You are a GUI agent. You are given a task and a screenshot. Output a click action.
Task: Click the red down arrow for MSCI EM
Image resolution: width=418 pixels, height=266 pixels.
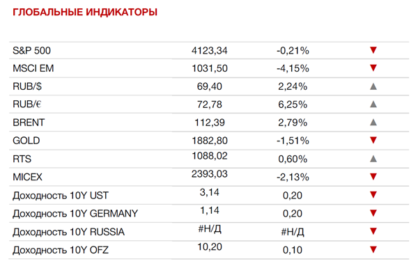(373, 68)
